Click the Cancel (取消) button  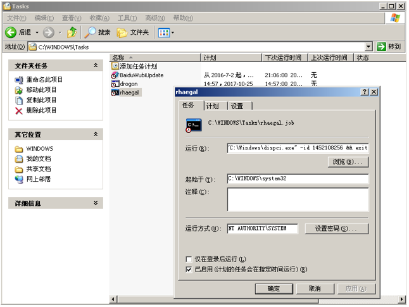[315, 289]
